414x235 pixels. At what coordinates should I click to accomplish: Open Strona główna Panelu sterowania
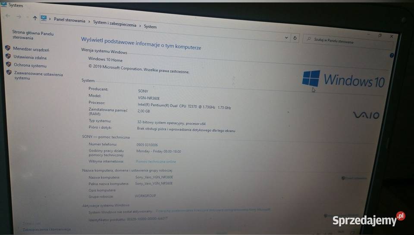tap(33, 36)
